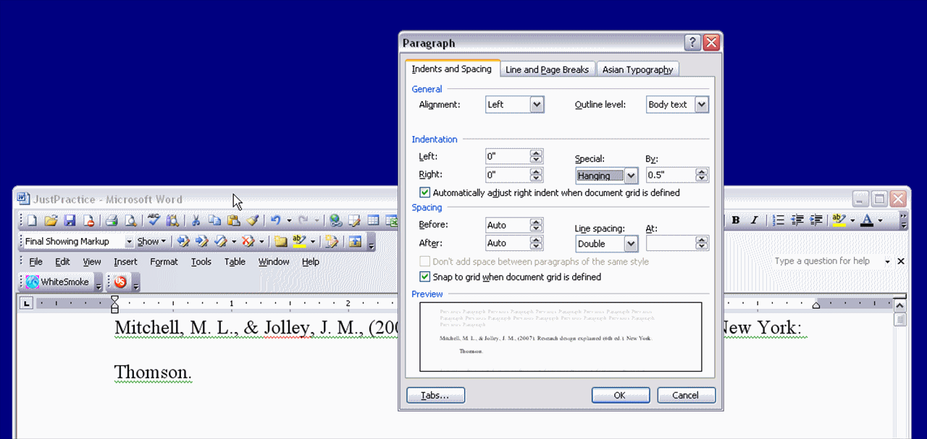
Task: Expand the text Highlight color dropdown arrow in Formatting toolbar
Action: click(x=851, y=221)
